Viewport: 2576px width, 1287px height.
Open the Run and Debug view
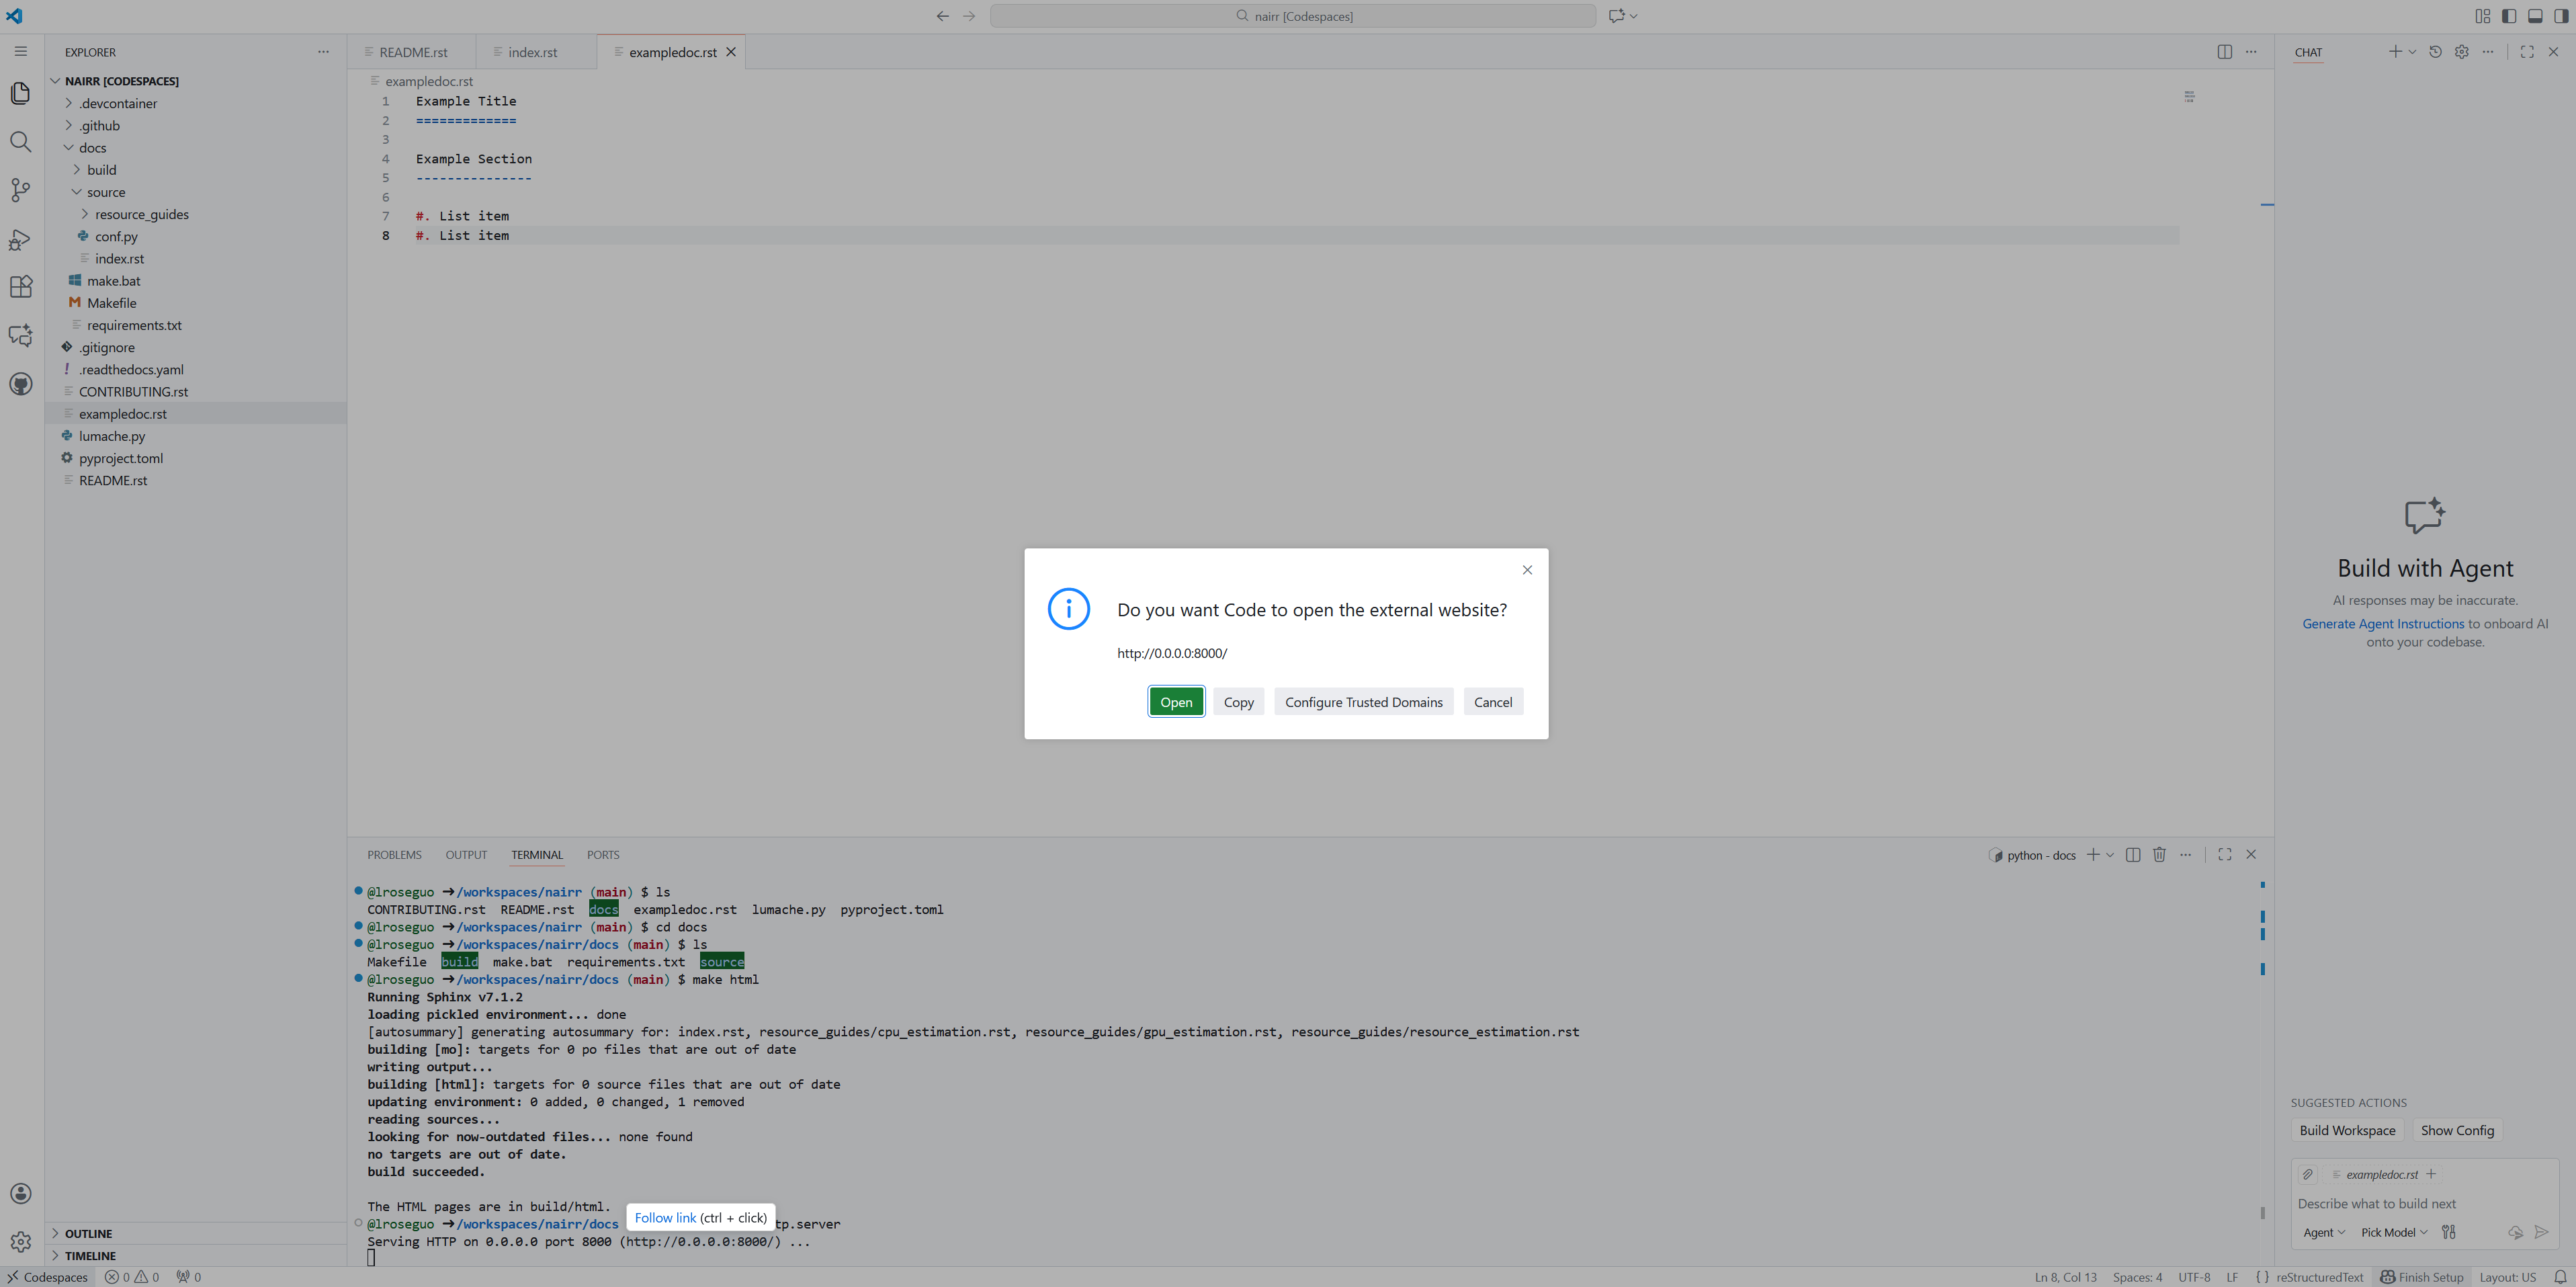(x=21, y=239)
